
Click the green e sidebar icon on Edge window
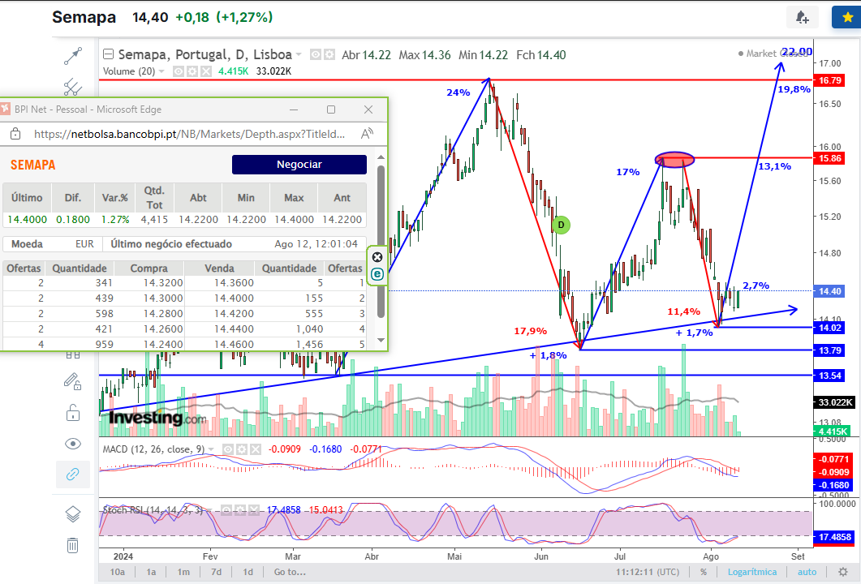377,274
